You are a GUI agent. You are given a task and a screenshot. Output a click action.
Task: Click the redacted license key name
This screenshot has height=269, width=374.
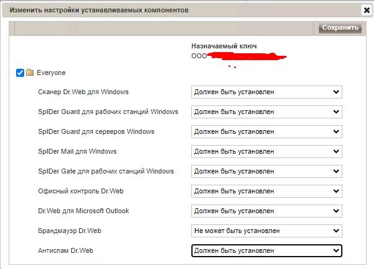tap(241, 57)
